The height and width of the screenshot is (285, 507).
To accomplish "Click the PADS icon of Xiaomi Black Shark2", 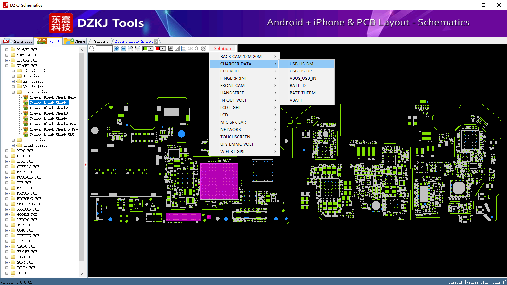I will pos(26,108).
